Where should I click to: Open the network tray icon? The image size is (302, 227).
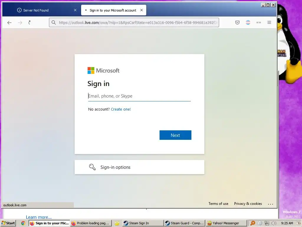[x=267, y=223]
